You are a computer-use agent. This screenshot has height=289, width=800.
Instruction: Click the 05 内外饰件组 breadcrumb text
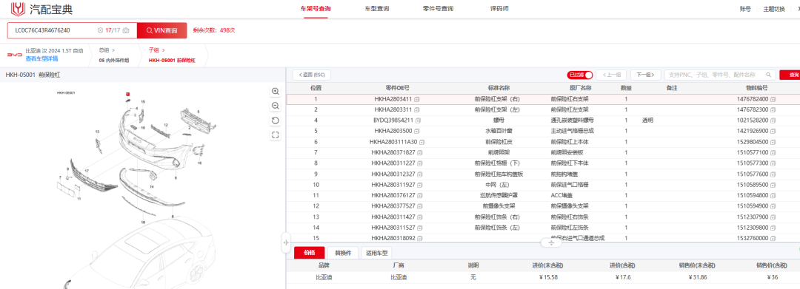point(114,61)
